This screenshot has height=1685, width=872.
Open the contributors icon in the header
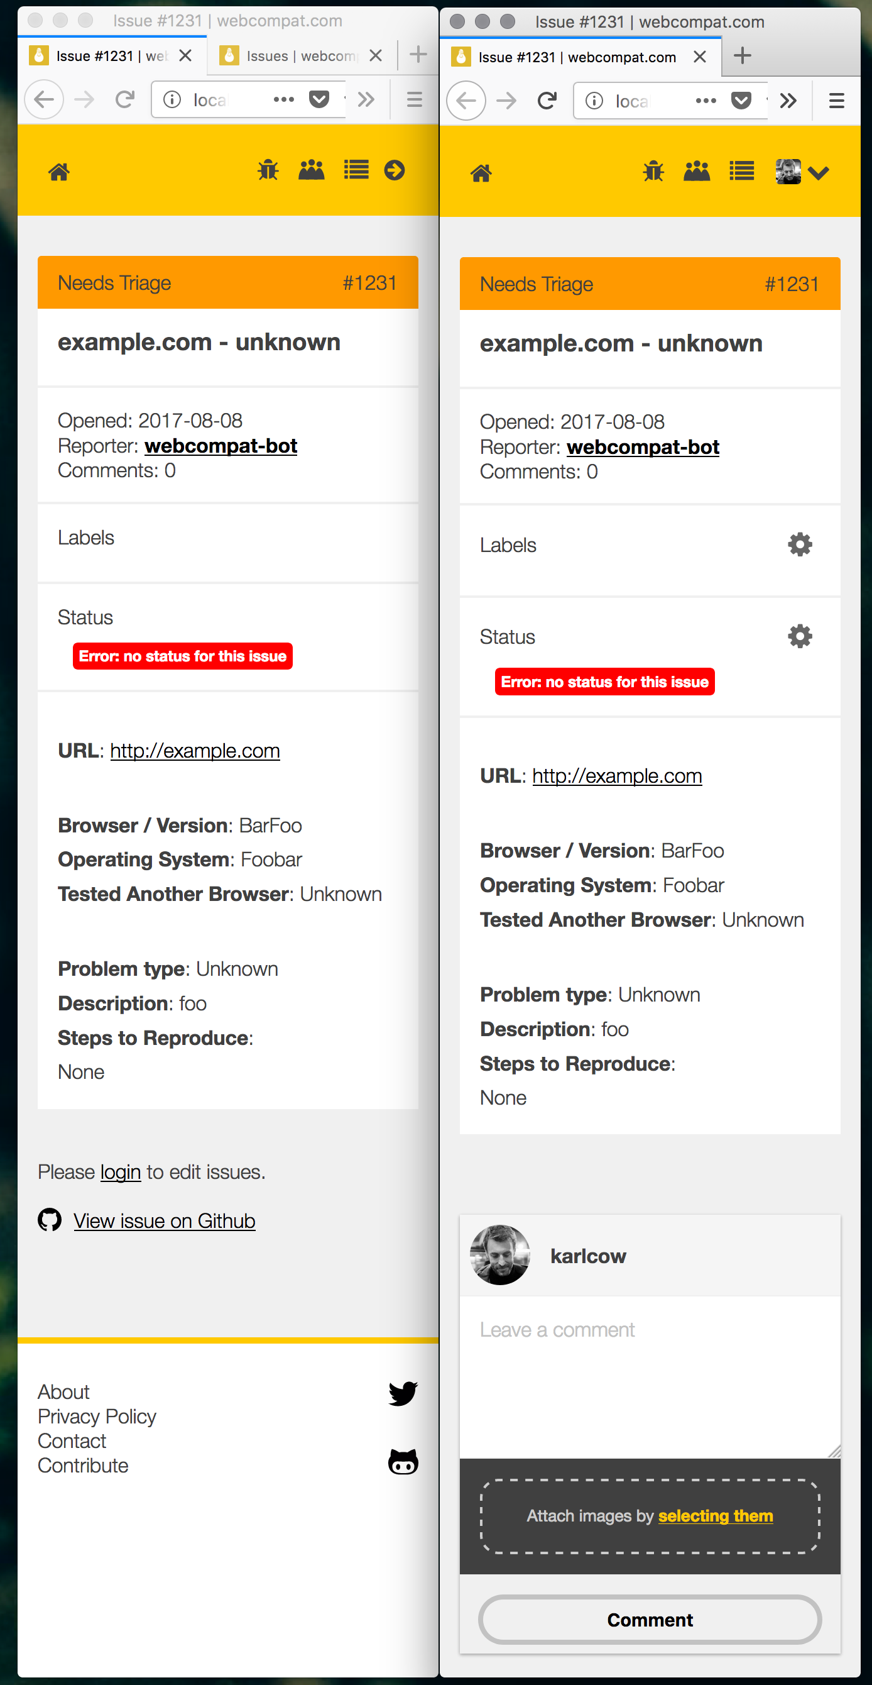[312, 169]
